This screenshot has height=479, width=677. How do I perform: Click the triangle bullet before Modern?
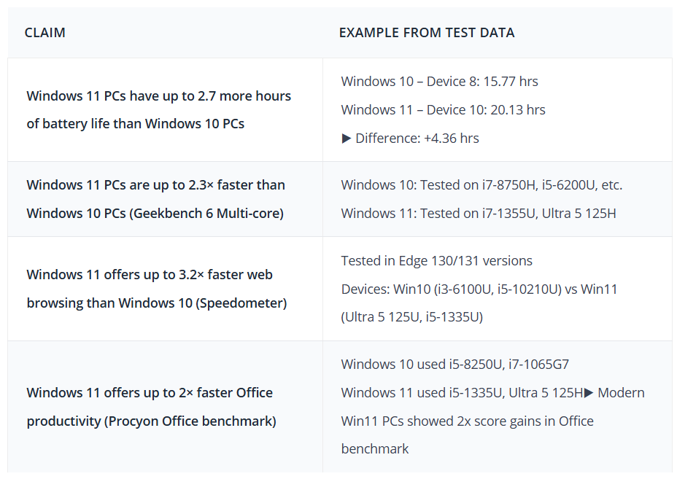point(589,393)
